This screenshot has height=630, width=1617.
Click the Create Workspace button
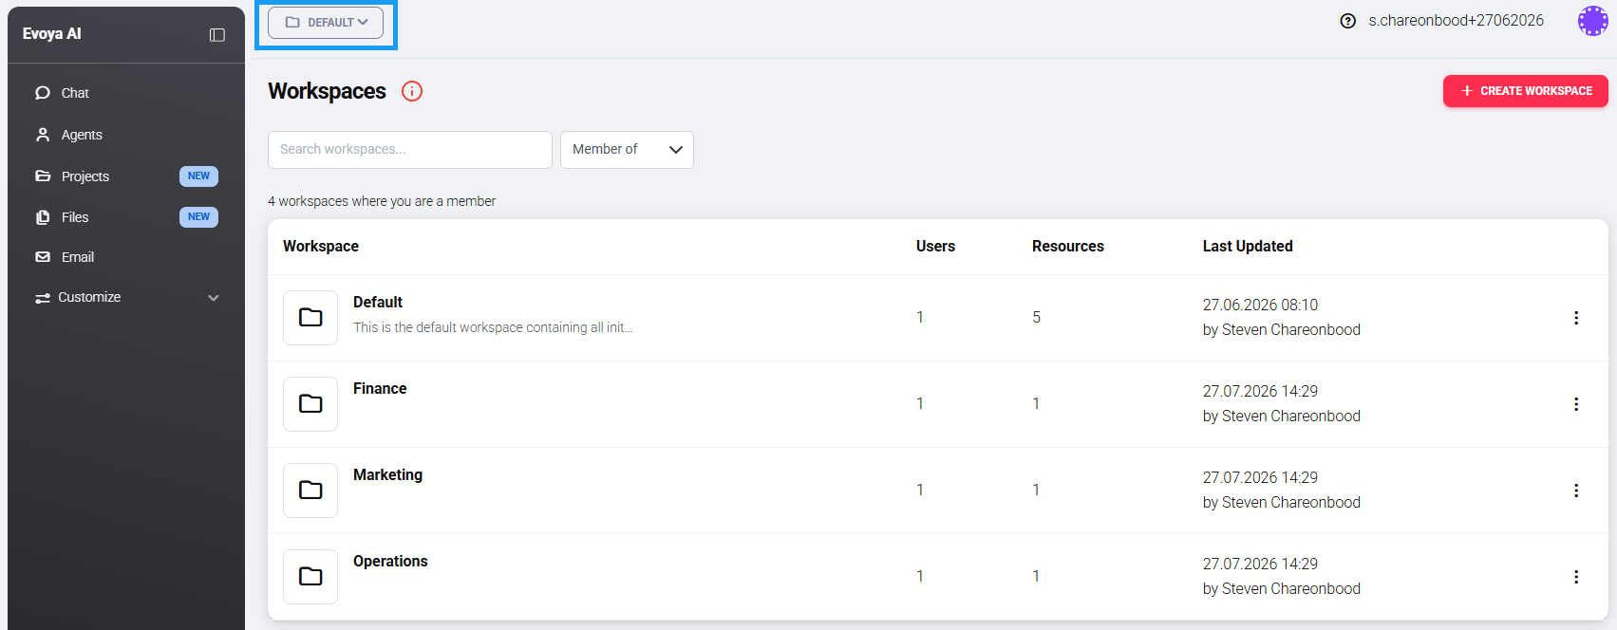pos(1525,91)
